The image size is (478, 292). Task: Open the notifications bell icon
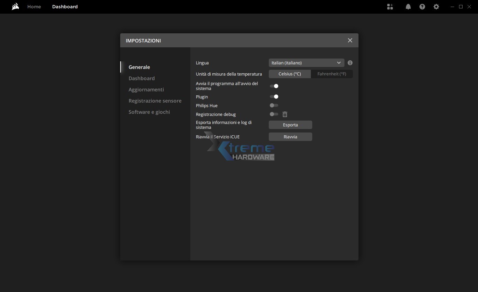pos(408,7)
